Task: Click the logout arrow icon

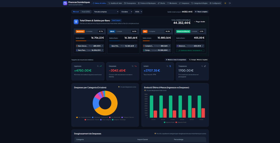Action: 230,3
